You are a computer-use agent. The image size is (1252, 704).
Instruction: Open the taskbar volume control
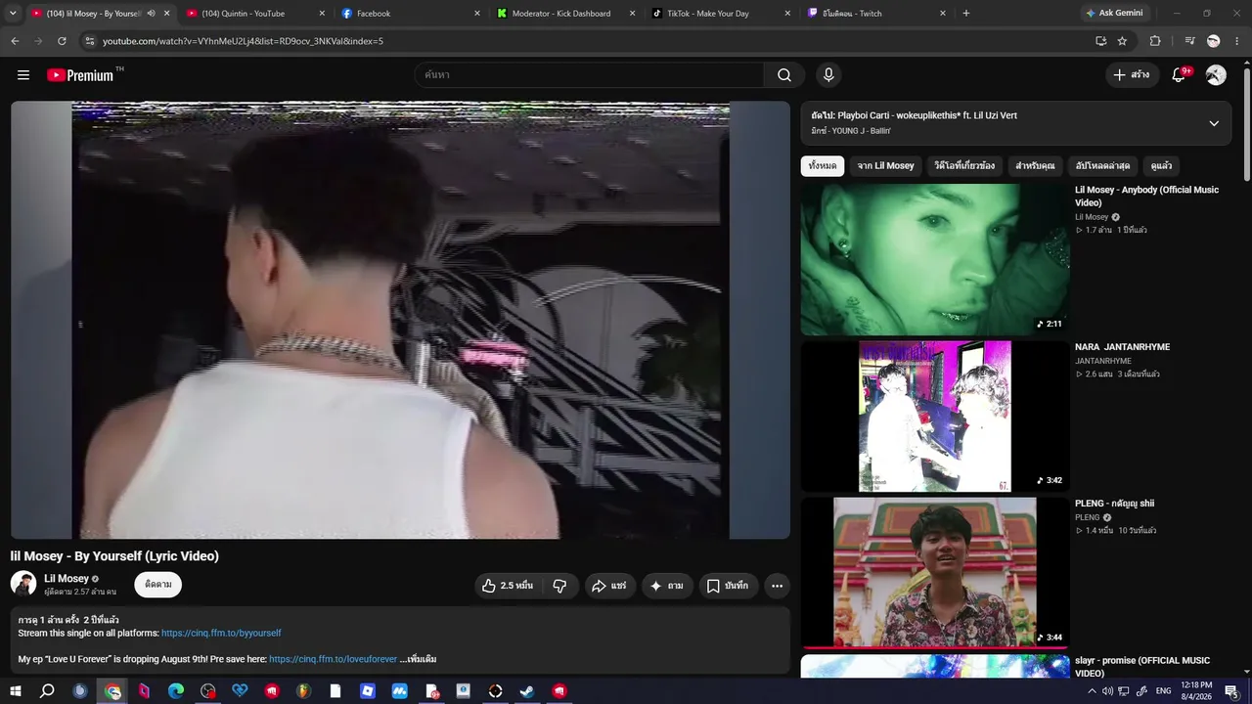[x=1108, y=691]
